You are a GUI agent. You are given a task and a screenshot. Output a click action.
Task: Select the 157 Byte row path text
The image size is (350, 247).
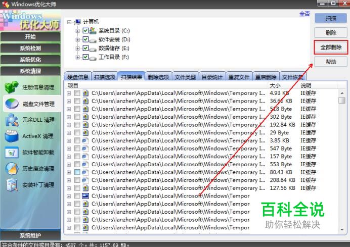pos(178,157)
